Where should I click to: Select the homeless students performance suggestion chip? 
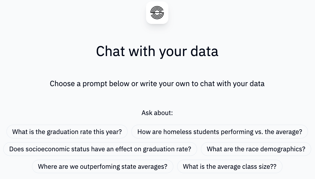pyautogui.click(x=220, y=132)
